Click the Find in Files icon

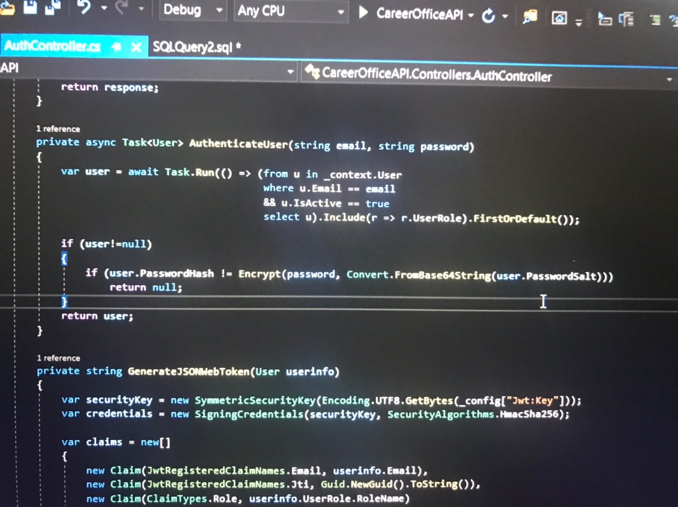click(x=529, y=18)
